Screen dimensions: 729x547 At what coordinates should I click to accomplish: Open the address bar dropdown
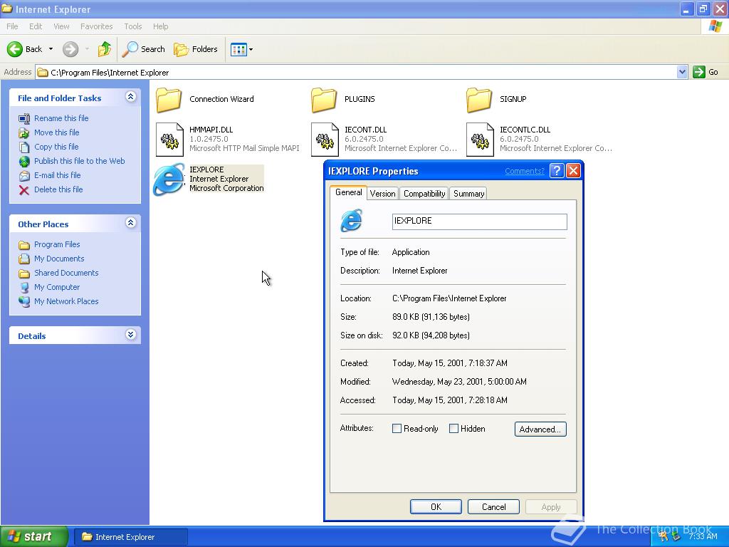point(681,72)
